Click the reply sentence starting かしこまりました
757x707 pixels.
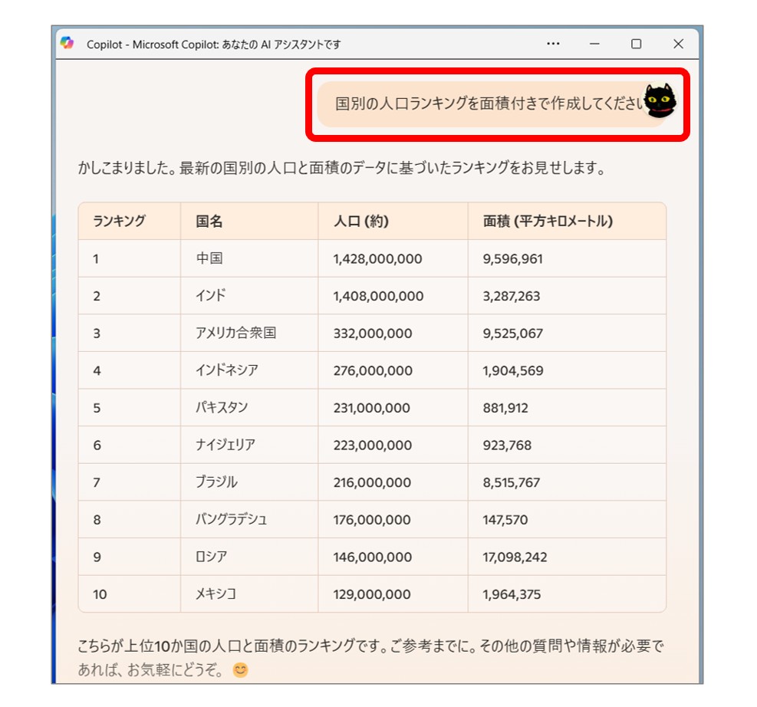pyautogui.click(x=341, y=168)
